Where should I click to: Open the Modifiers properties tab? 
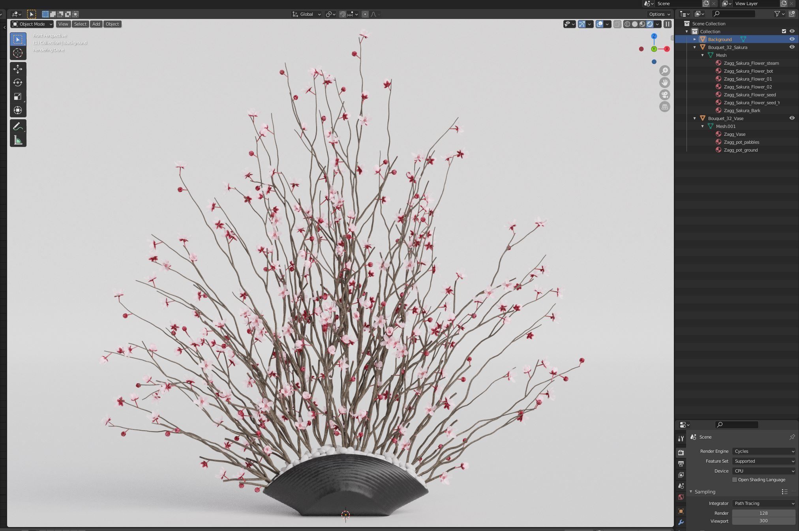pos(681,522)
